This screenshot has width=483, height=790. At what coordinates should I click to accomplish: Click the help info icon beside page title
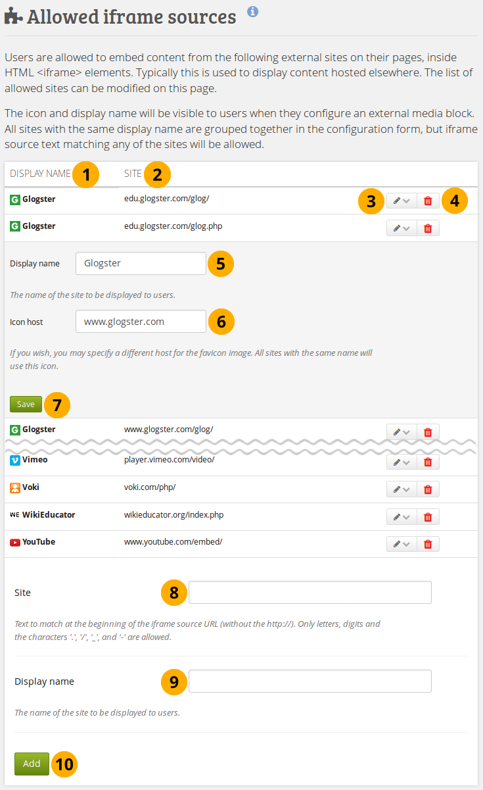253,11
